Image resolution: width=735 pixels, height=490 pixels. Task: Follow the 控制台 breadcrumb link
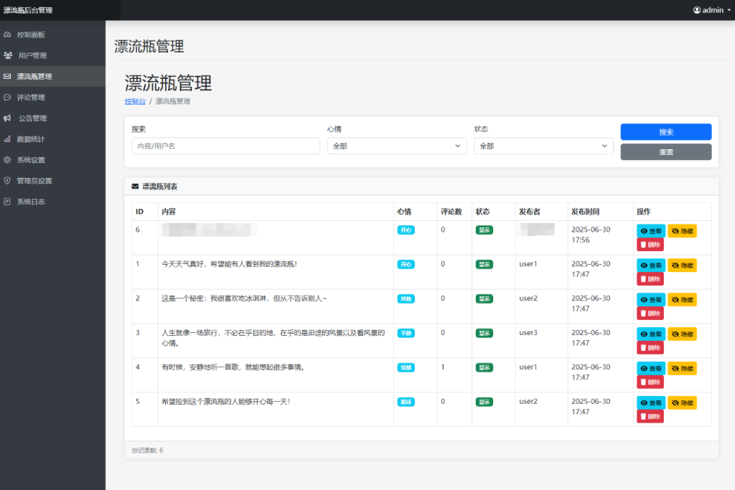coord(134,101)
